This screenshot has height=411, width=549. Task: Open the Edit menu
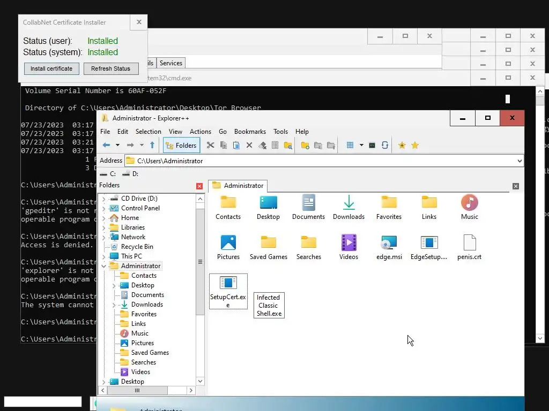click(123, 132)
